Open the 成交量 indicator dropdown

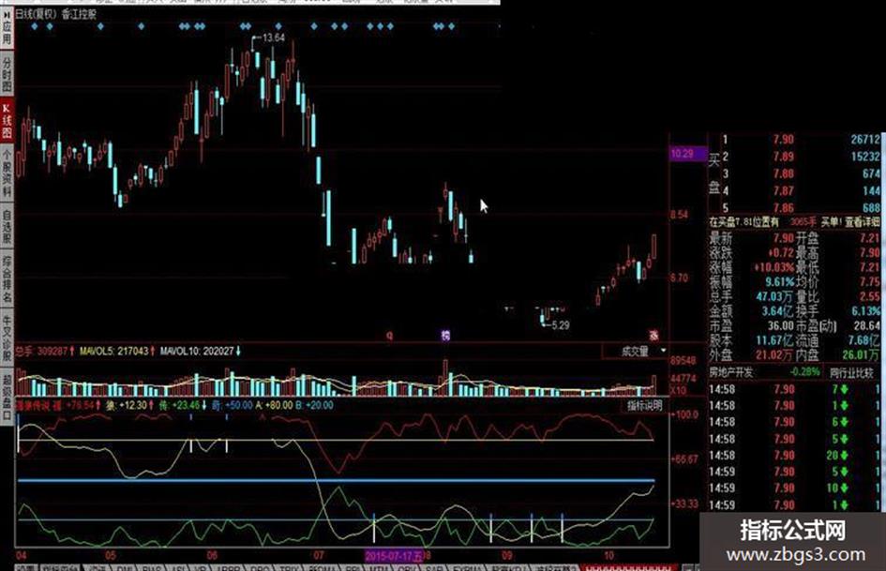point(636,351)
